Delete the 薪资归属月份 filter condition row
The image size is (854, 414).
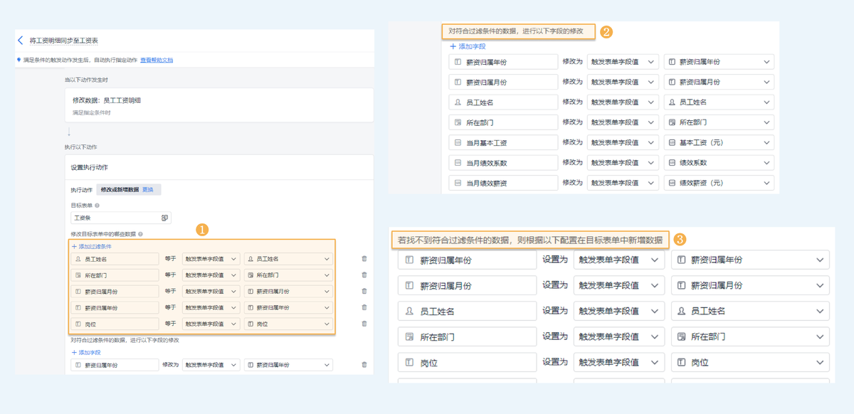pyautogui.click(x=364, y=291)
